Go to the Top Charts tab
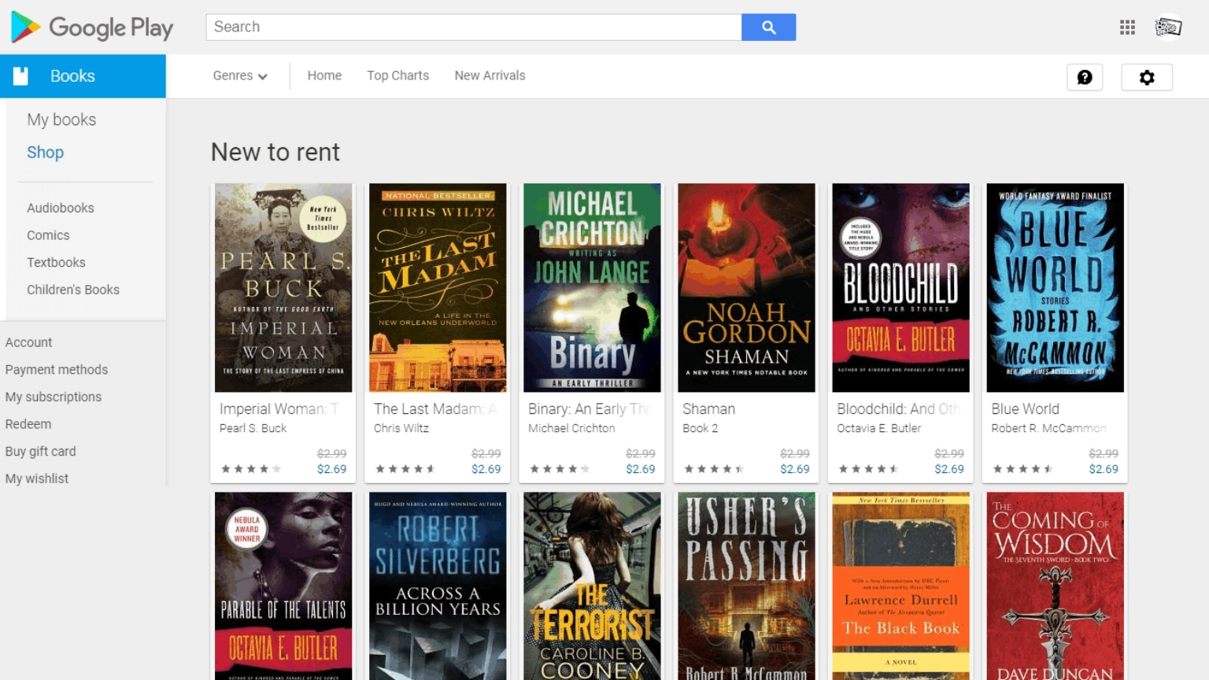This screenshot has height=680, width=1209. [397, 76]
